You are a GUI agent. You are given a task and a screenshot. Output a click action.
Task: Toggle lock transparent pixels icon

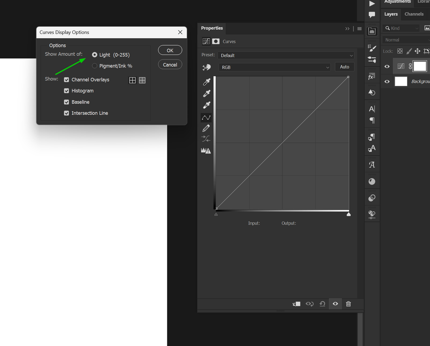pyautogui.click(x=400, y=51)
